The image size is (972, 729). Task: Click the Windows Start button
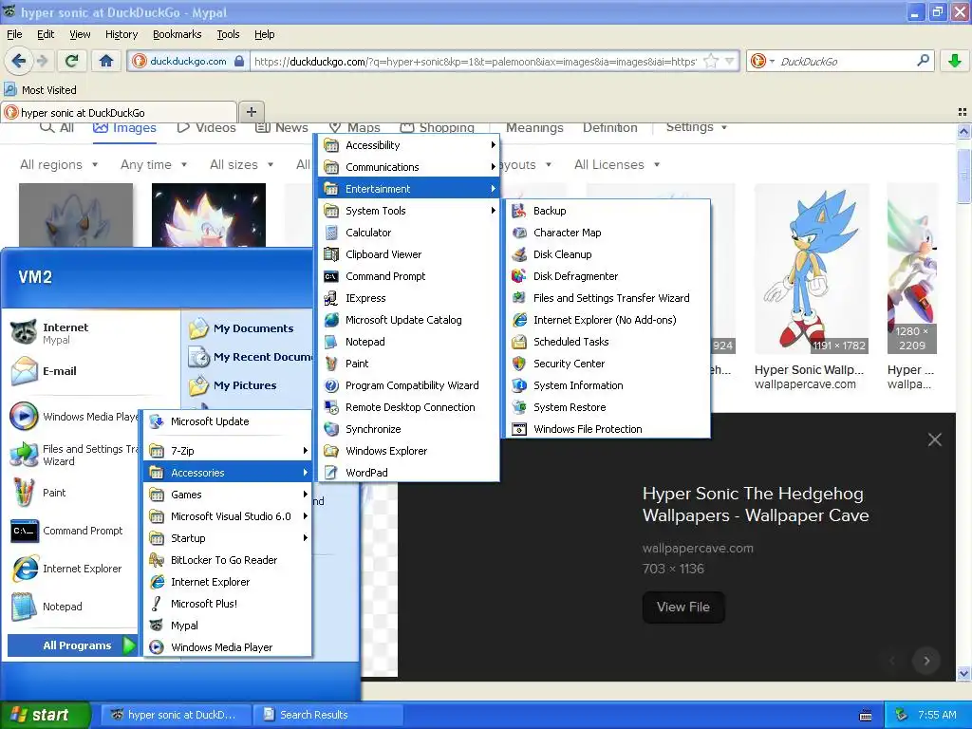pyautogui.click(x=45, y=715)
